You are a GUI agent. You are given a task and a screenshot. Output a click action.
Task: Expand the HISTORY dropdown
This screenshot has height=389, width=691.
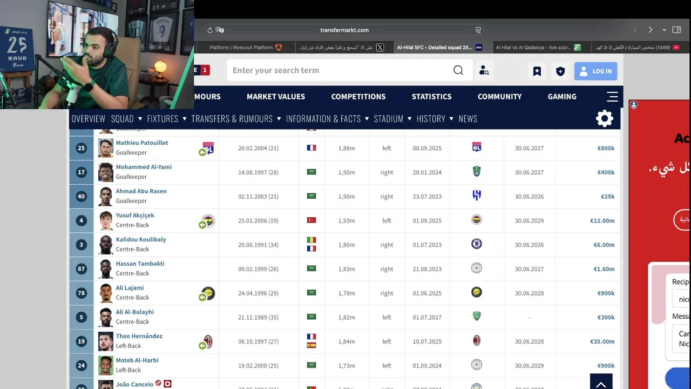451,119
